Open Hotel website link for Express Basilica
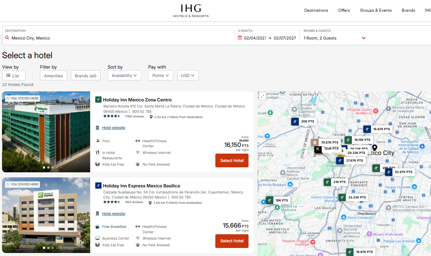This screenshot has height=256, width=431. [114, 214]
